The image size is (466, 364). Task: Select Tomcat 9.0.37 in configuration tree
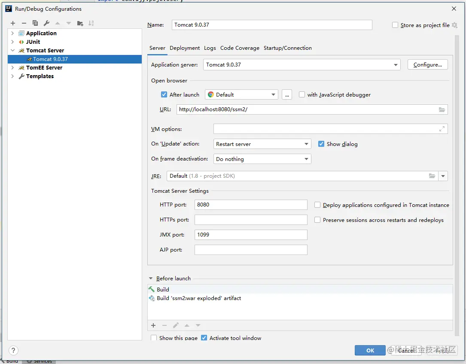pyautogui.click(x=75, y=59)
